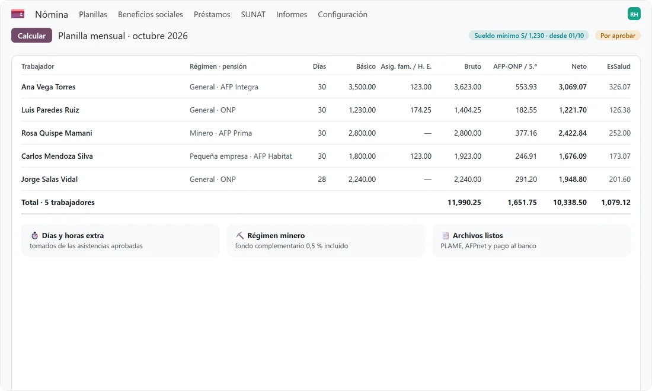Select worker Rosa Quispe Mamani
The image size is (652, 391).
(x=56, y=133)
